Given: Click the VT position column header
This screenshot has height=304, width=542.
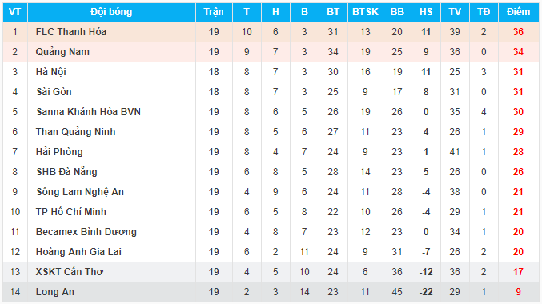Looking at the screenshot, I should tap(15, 12).
